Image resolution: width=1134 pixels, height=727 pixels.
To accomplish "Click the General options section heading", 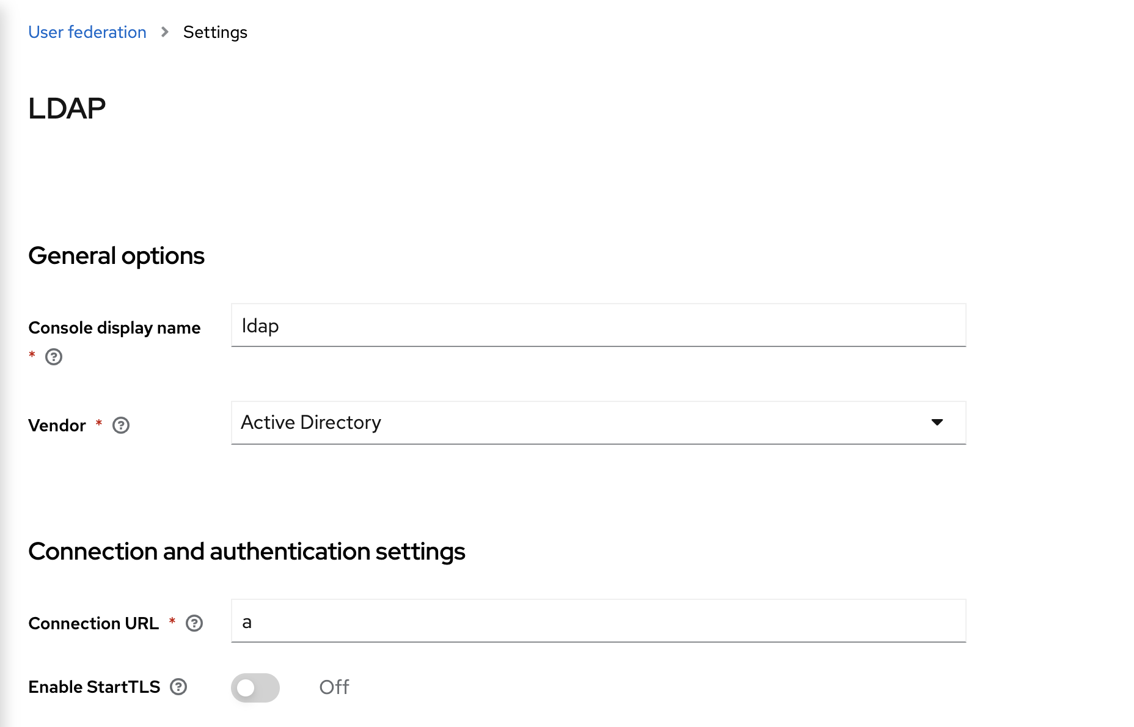I will pos(116,255).
